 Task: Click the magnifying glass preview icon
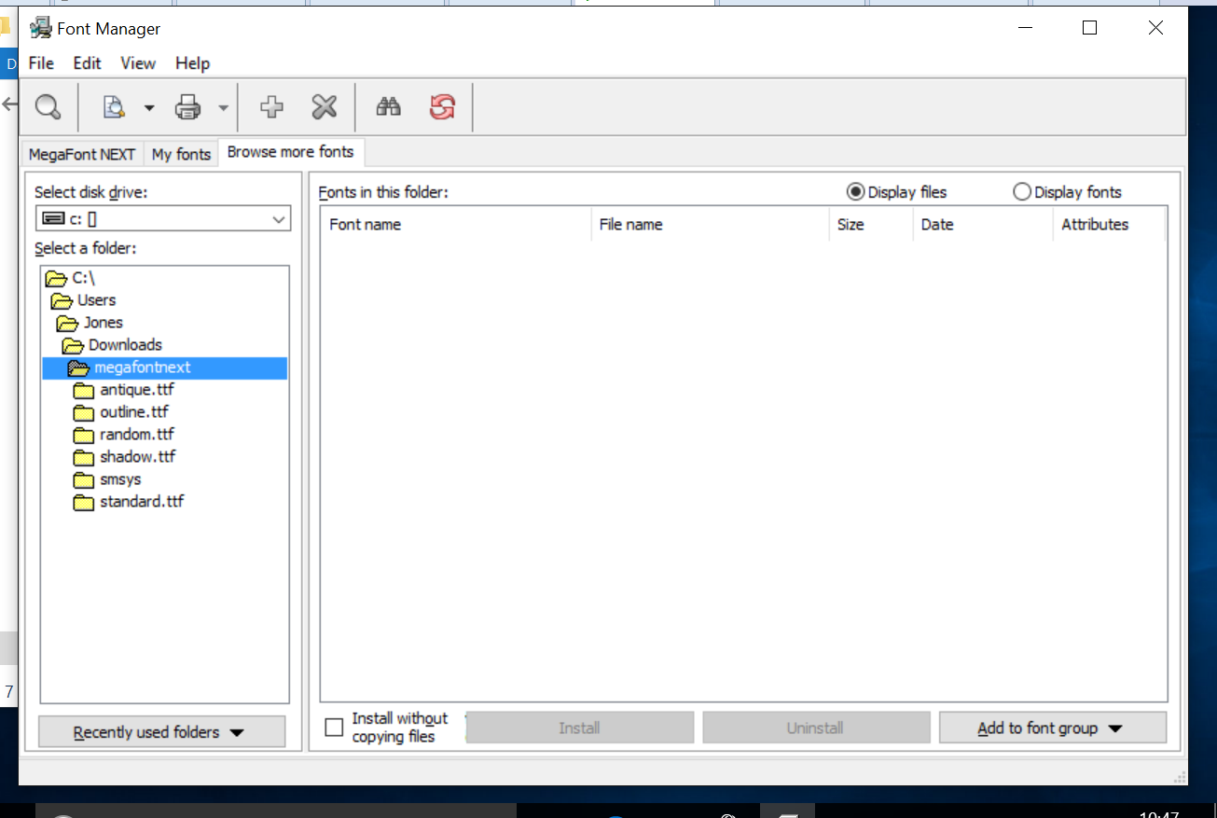[x=48, y=107]
